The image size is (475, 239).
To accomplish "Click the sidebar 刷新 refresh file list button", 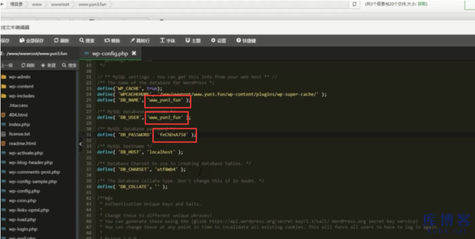I will point(28,65).
